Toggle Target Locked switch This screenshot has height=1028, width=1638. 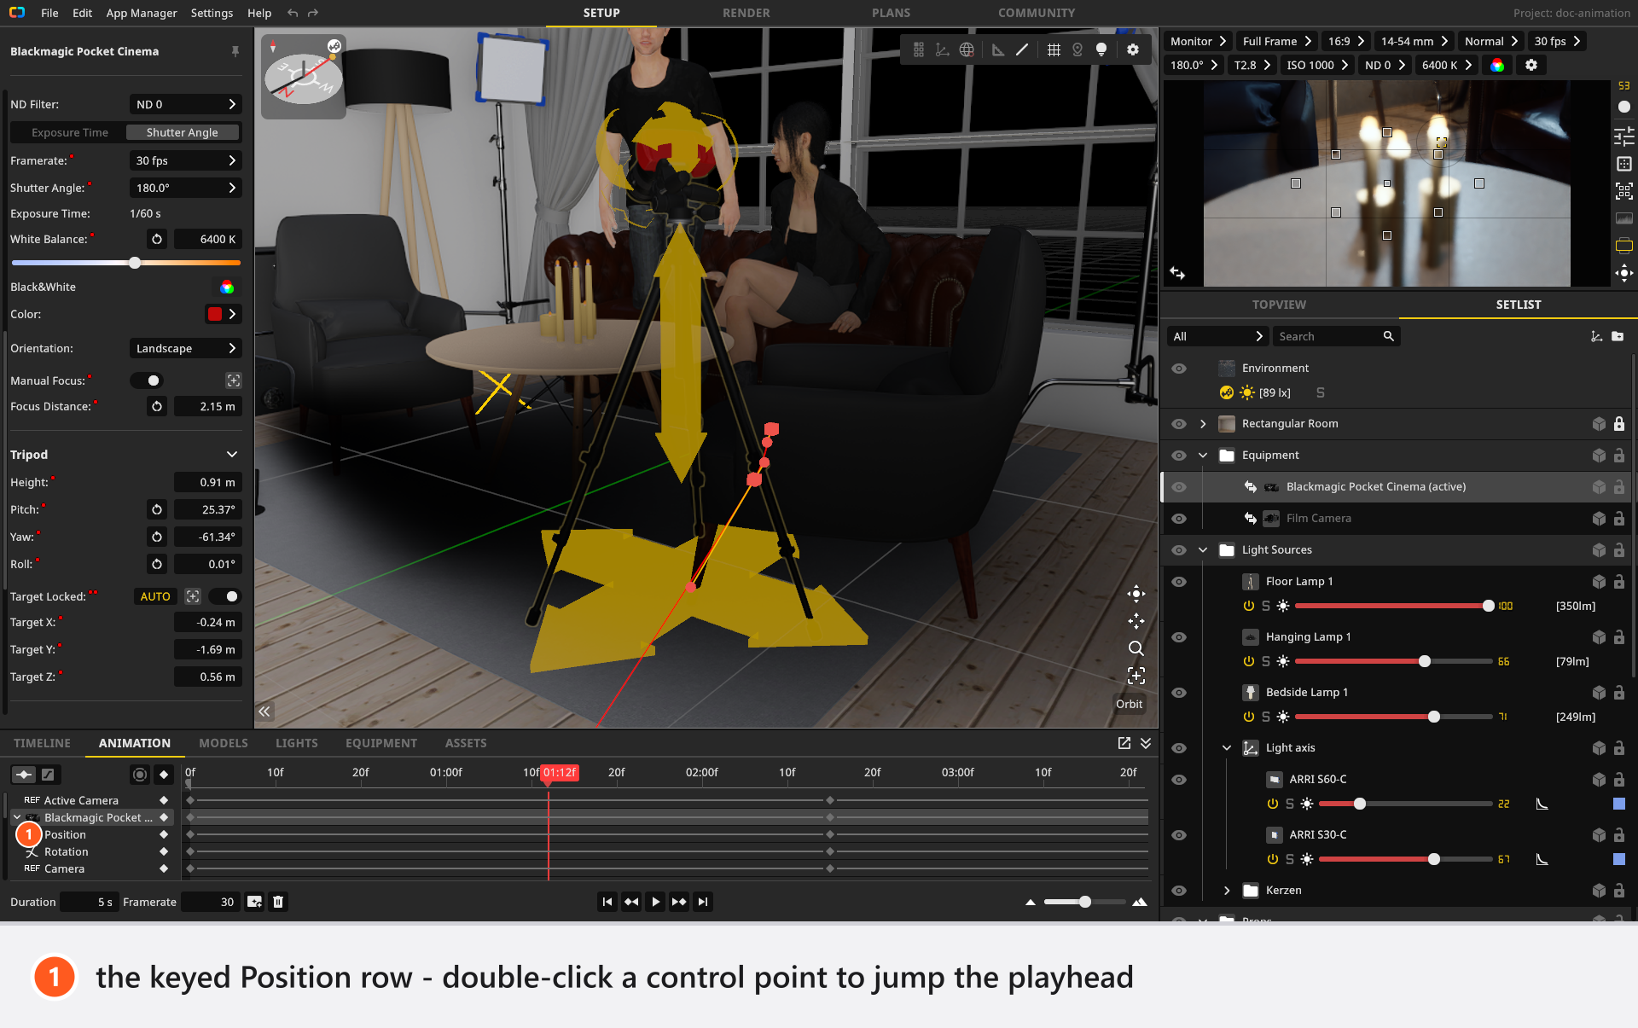(x=224, y=596)
